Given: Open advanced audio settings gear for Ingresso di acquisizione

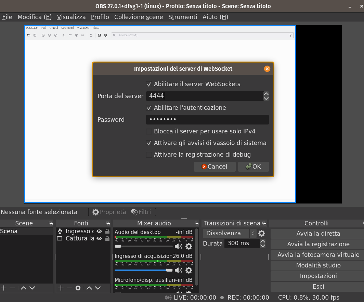Looking at the screenshot, I should [189, 270].
